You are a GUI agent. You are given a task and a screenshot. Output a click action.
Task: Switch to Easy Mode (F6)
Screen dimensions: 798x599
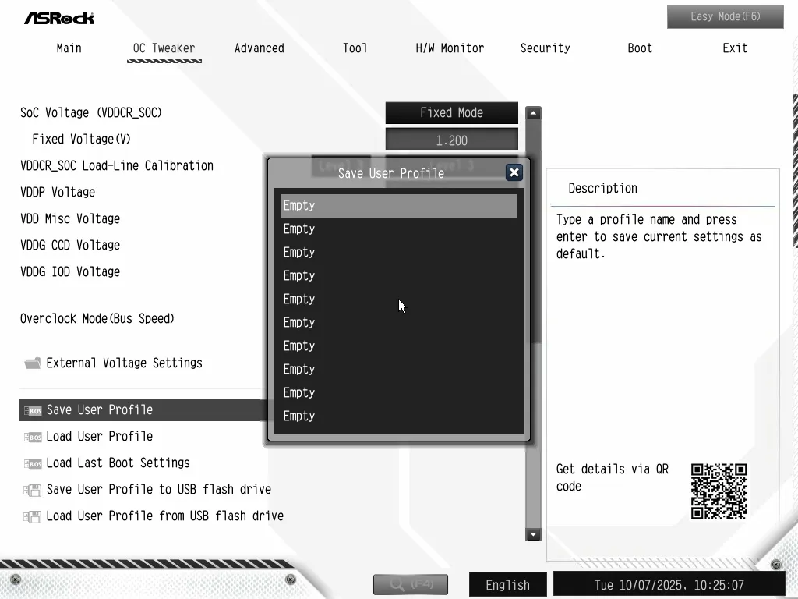coord(725,16)
